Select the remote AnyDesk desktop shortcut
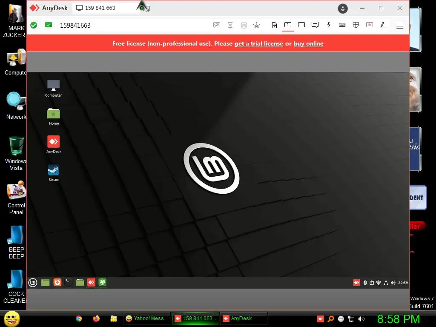436x327 pixels. click(54, 144)
